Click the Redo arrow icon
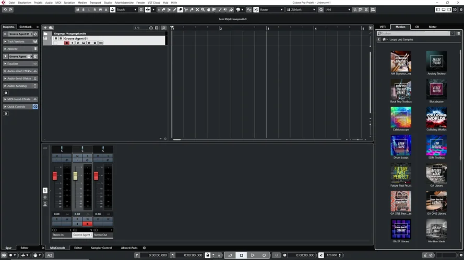 tap(10, 10)
